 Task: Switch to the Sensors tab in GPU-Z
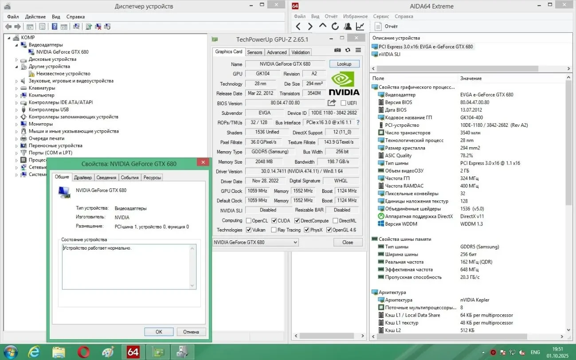pos(255,52)
